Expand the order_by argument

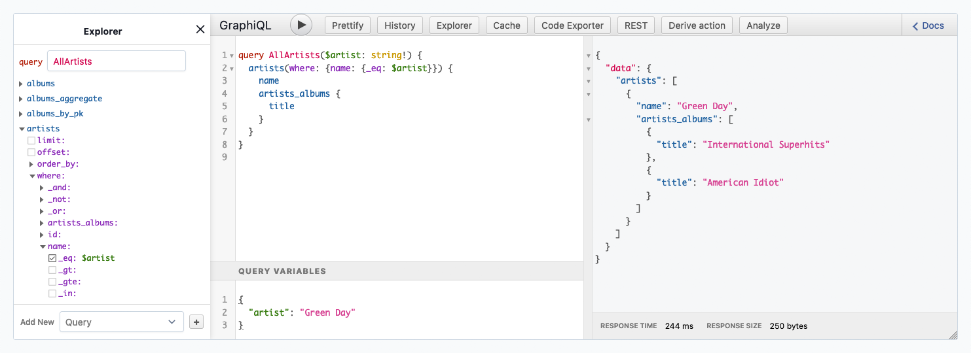[31, 164]
